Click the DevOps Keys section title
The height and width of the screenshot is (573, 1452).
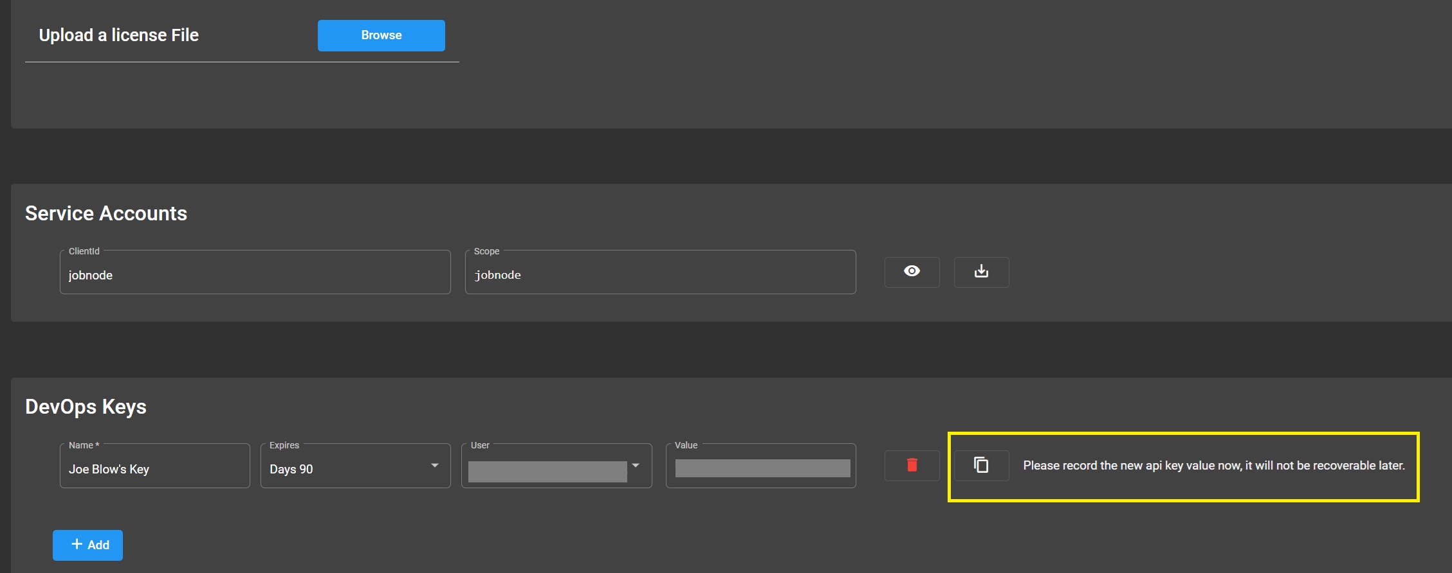[x=86, y=407]
